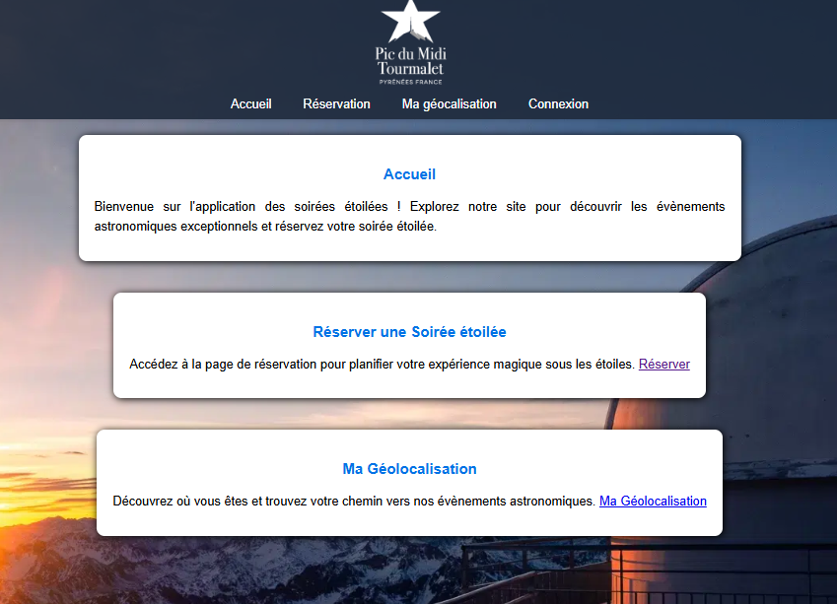This screenshot has height=604, width=837.
Task: Follow the Réserver hyperlink
Action: click(664, 364)
